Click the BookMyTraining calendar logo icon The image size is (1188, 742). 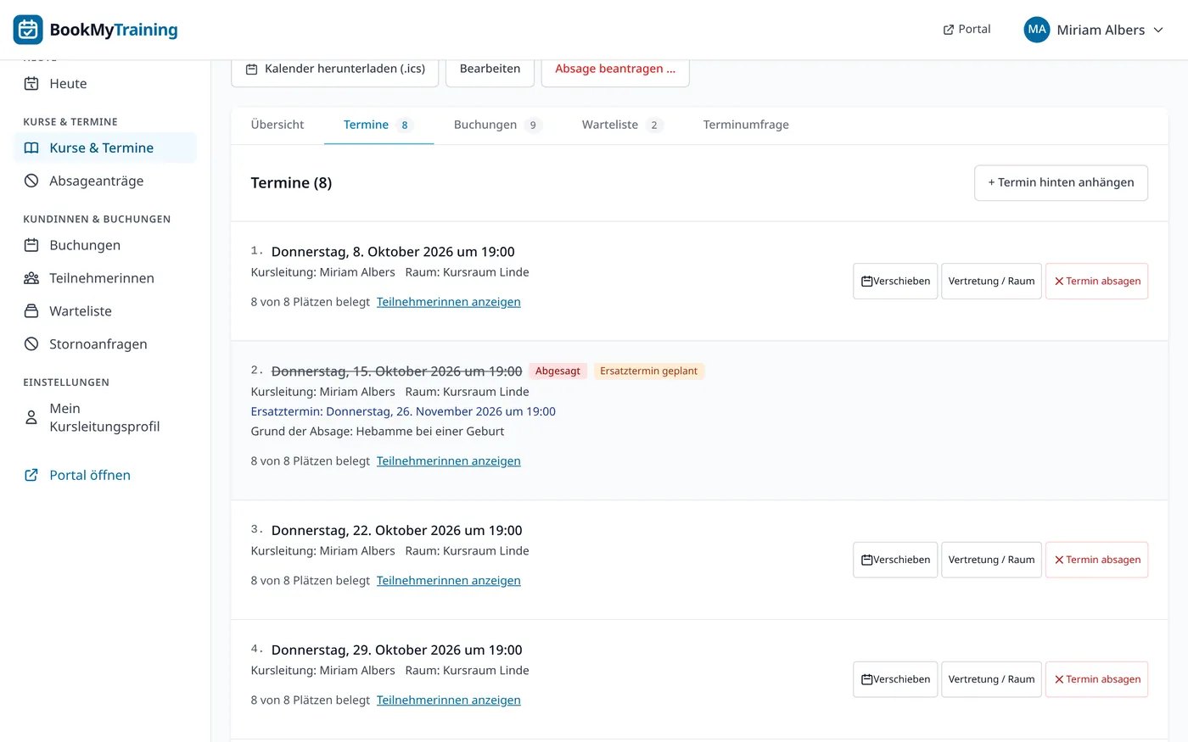[28, 30]
